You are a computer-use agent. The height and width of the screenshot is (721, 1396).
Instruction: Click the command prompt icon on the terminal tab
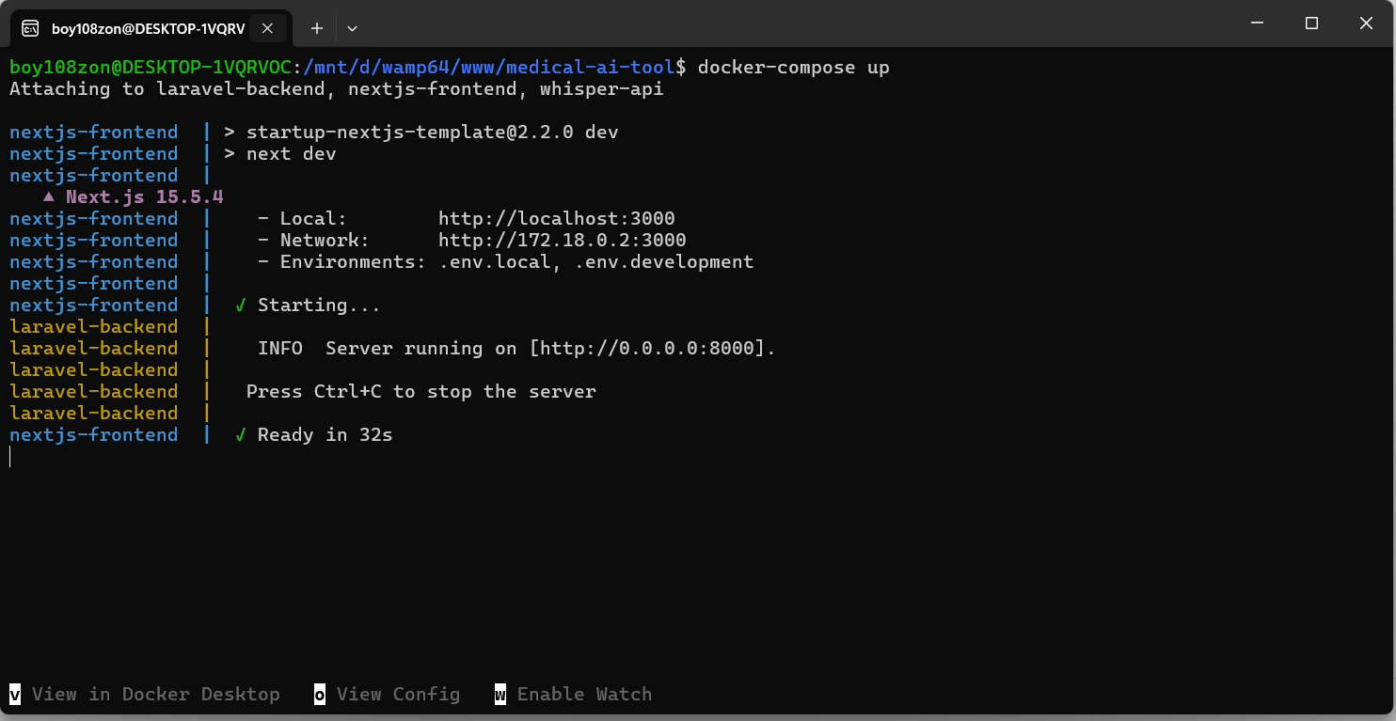click(30, 27)
